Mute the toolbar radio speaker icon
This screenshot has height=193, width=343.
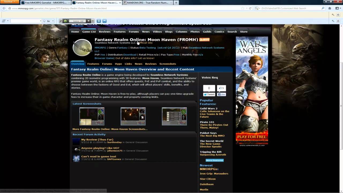point(88,21)
